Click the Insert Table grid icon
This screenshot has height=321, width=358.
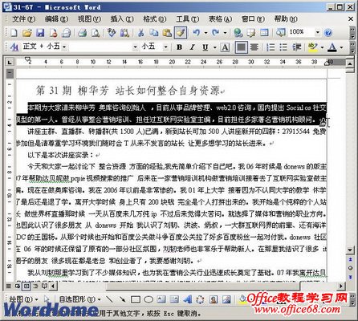(264, 33)
